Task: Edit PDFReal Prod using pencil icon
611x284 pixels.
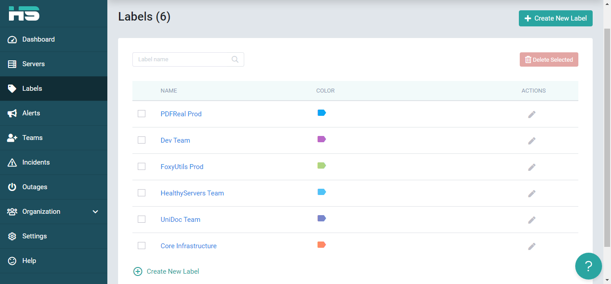Action: pos(532,114)
